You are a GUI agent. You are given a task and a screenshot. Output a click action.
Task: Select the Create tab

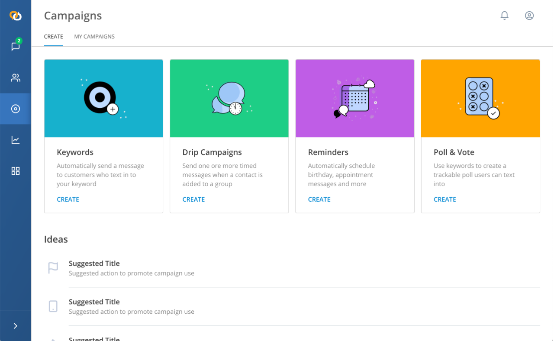[x=54, y=37]
